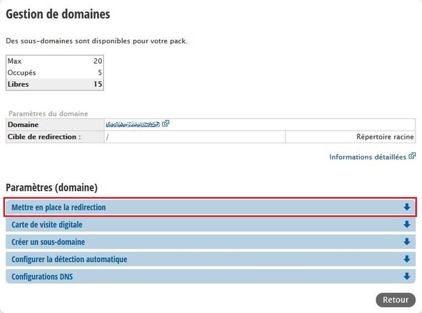Expand Créer un sous-domaine section
Viewport: 422px width, 313px height.
click(210, 242)
